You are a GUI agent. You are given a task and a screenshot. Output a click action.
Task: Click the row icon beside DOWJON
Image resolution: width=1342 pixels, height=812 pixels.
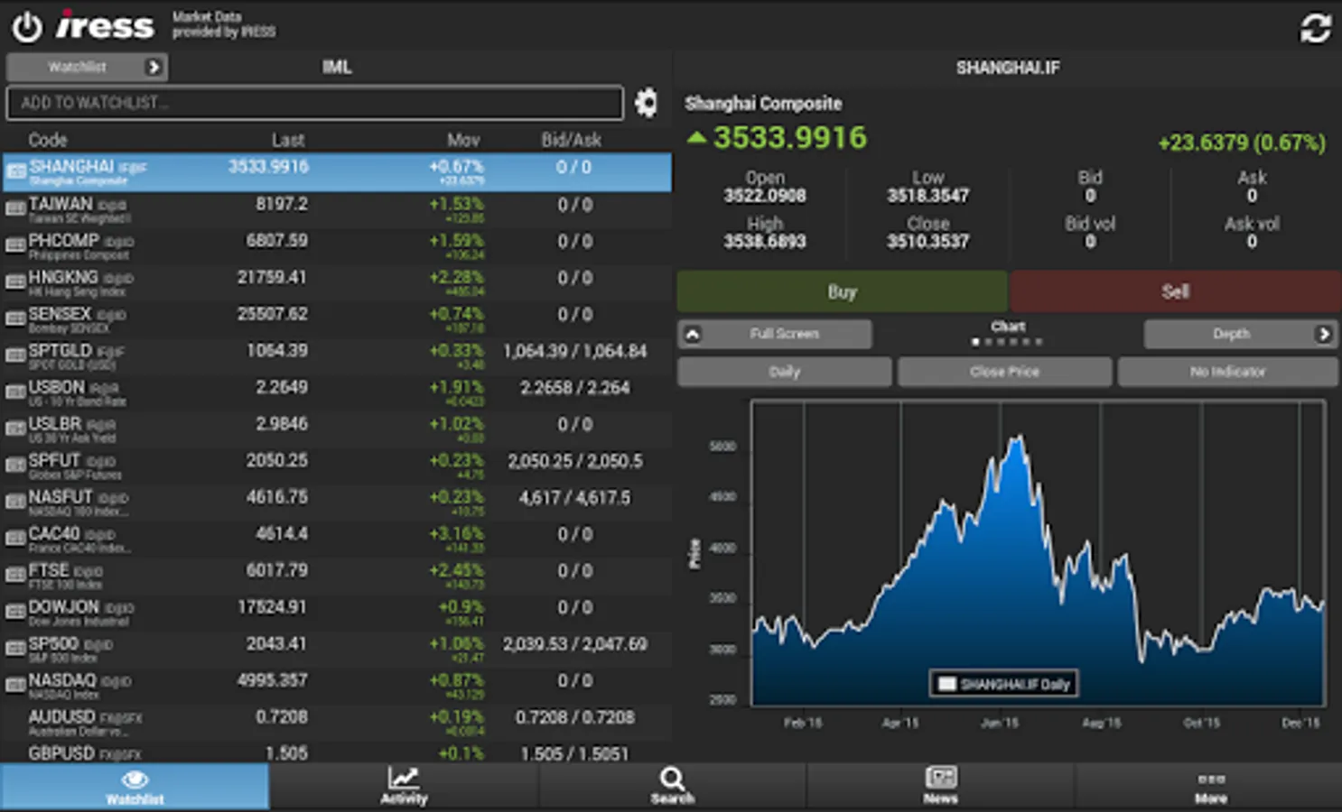click(15, 612)
